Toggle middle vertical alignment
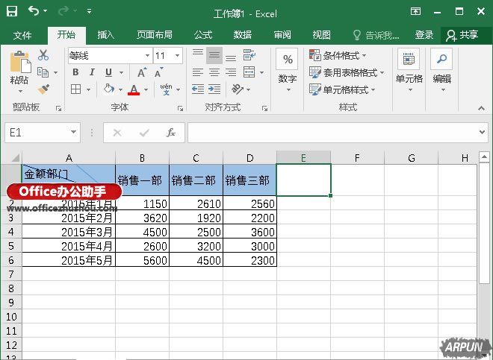The height and width of the screenshot is (360, 493). point(214,56)
